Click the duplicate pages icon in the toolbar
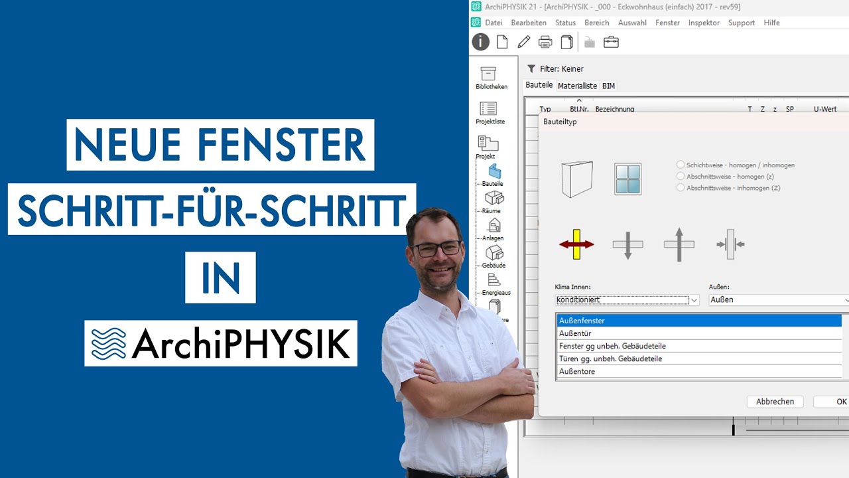The width and height of the screenshot is (849, 478). (x=566, y=42)
